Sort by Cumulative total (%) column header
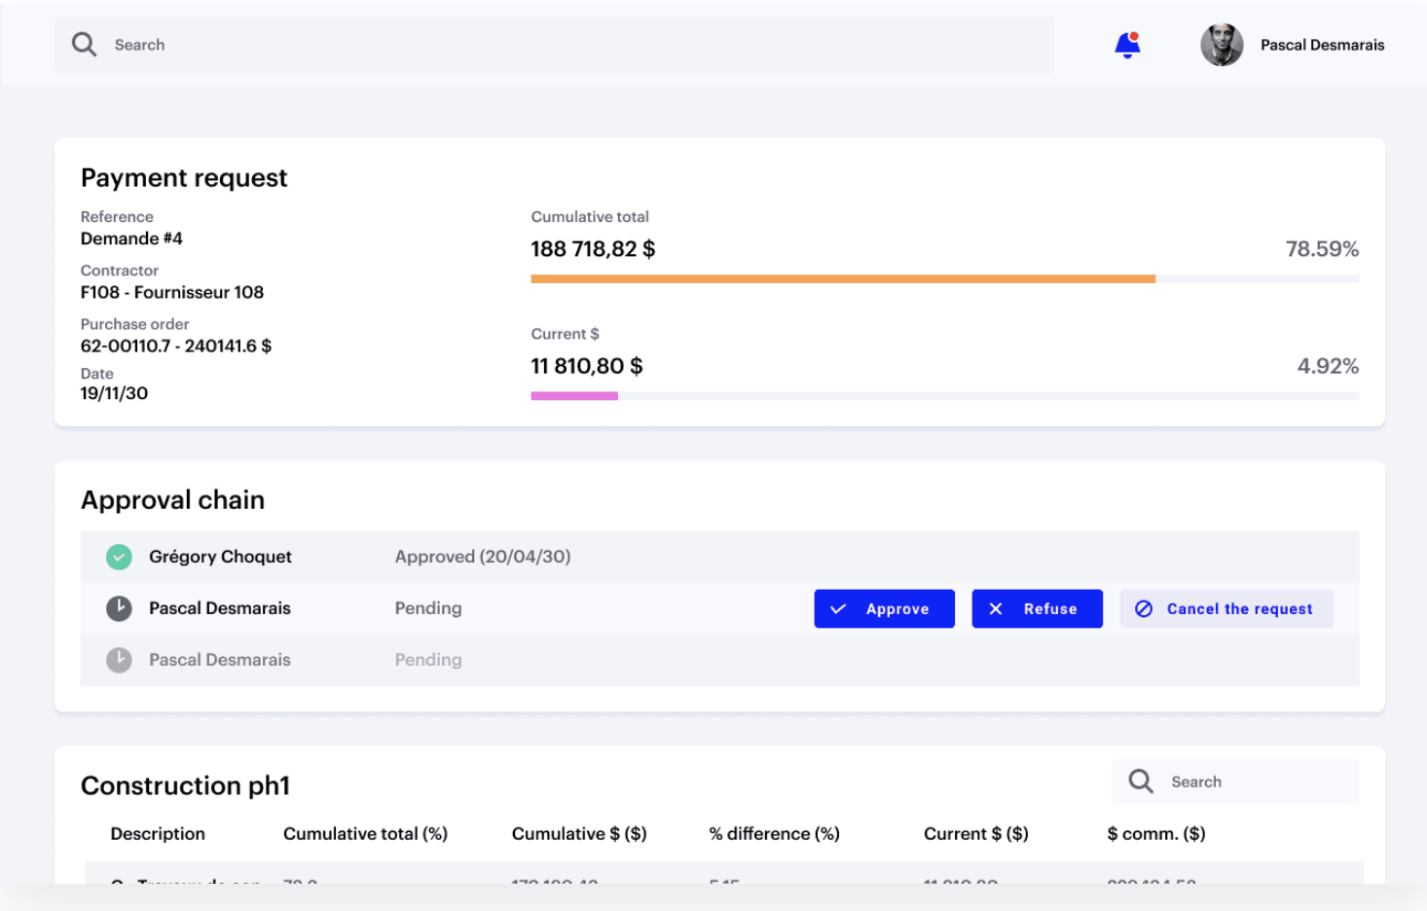This screenshot has width=1427, height=911. pos(365,834)
